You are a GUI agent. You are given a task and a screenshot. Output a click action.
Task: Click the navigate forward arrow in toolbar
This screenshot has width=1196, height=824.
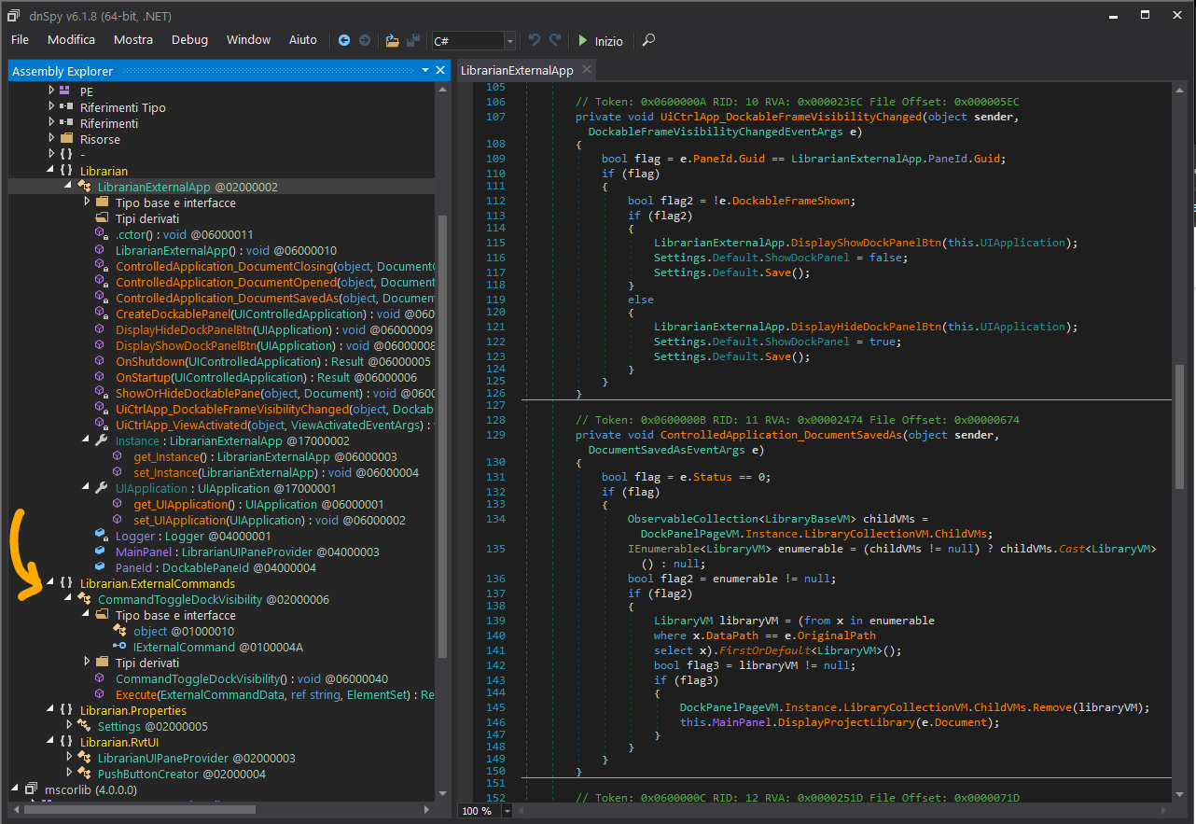click(x=365, y=40)
